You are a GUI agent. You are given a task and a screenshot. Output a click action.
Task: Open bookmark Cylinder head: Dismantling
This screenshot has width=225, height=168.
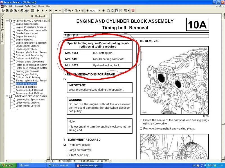point(29,55)
